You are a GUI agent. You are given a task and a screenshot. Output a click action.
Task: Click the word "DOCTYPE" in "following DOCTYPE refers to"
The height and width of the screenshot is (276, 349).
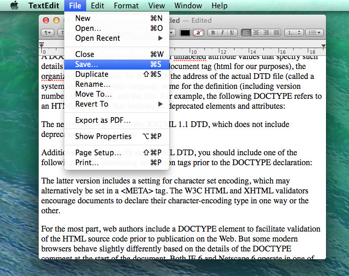click(273, 96)
